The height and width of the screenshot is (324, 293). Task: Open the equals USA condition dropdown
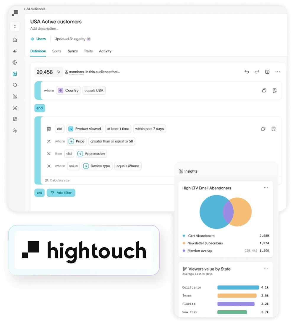coord(94,91)
